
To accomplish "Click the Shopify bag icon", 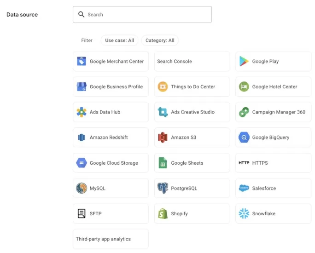I will coord(163,213).
